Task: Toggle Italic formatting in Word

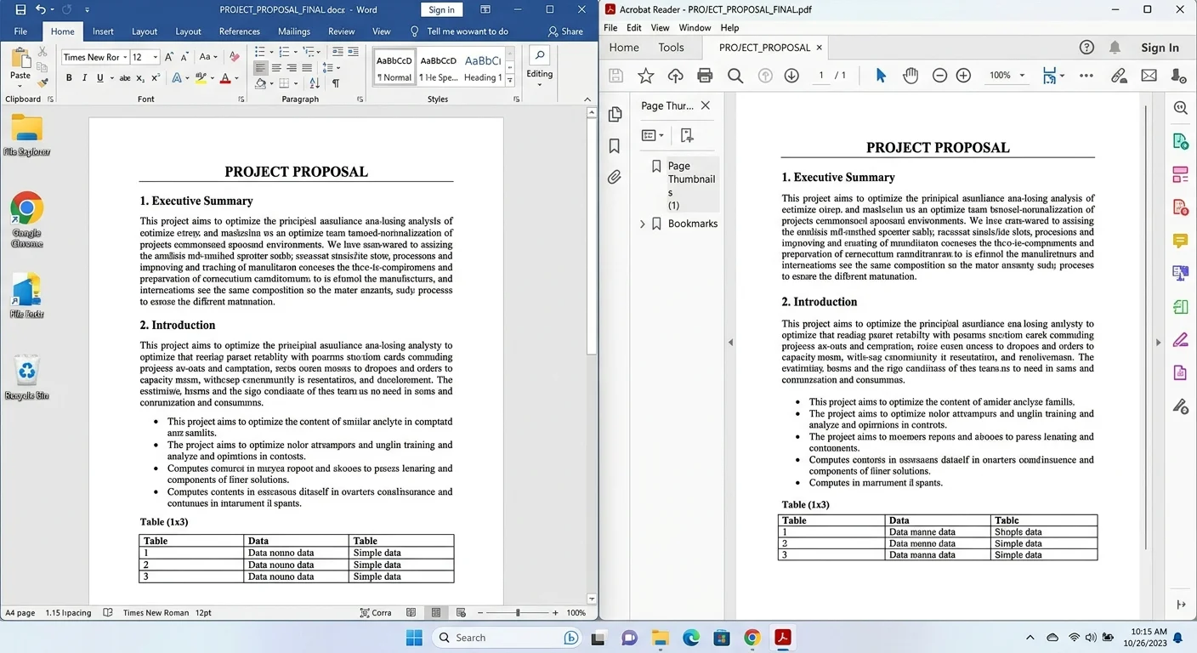Action: click(x=84, y=78)
